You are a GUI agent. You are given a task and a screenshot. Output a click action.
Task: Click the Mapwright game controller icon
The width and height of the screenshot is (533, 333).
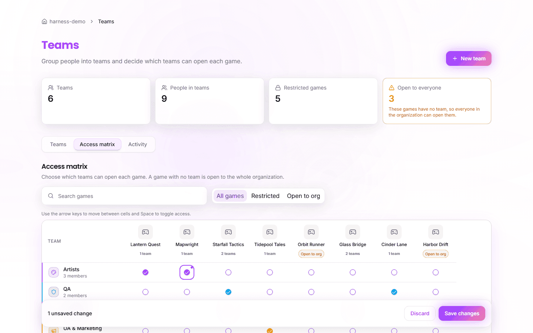[187, 232]
